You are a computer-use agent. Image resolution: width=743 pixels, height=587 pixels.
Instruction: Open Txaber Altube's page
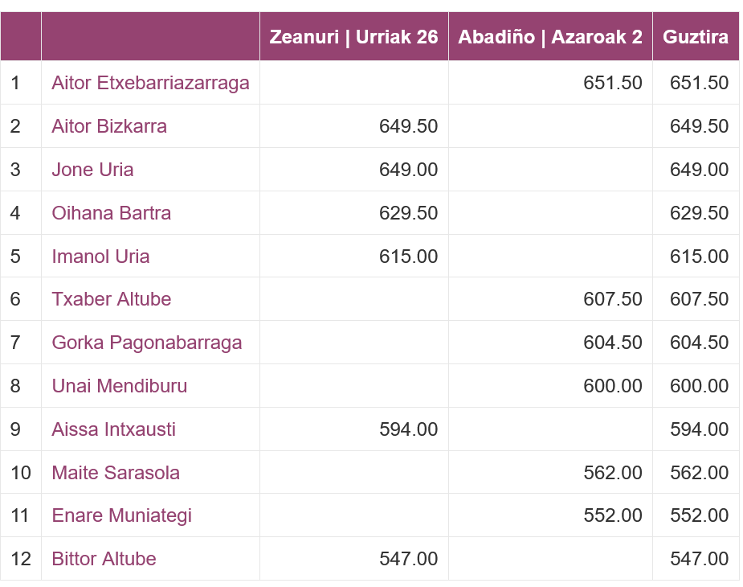[111, 299]
